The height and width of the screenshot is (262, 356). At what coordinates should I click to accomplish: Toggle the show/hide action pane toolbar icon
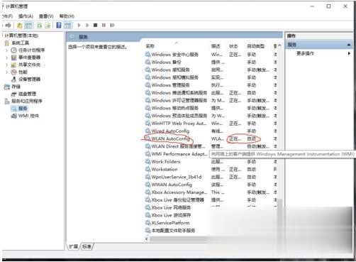click(68, 25)
